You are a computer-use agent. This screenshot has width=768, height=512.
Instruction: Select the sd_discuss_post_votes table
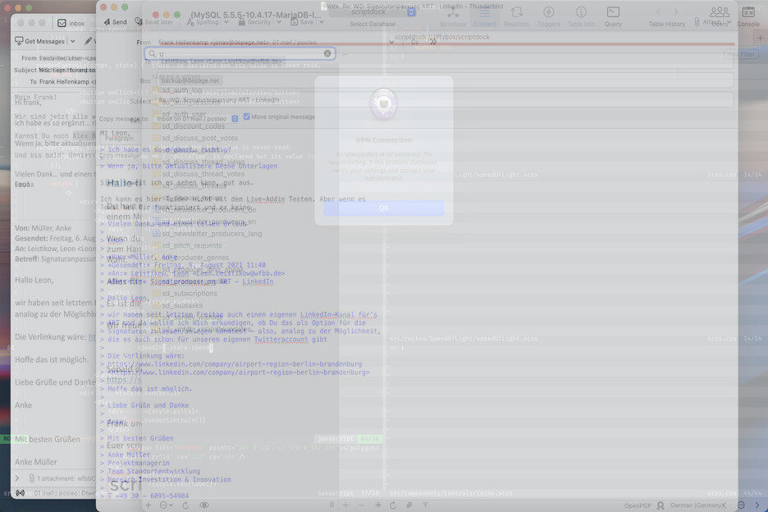(195, 138)
